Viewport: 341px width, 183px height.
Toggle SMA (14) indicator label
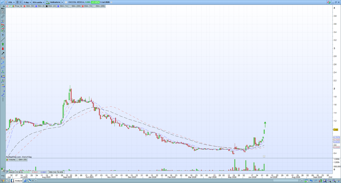point(63,6)
